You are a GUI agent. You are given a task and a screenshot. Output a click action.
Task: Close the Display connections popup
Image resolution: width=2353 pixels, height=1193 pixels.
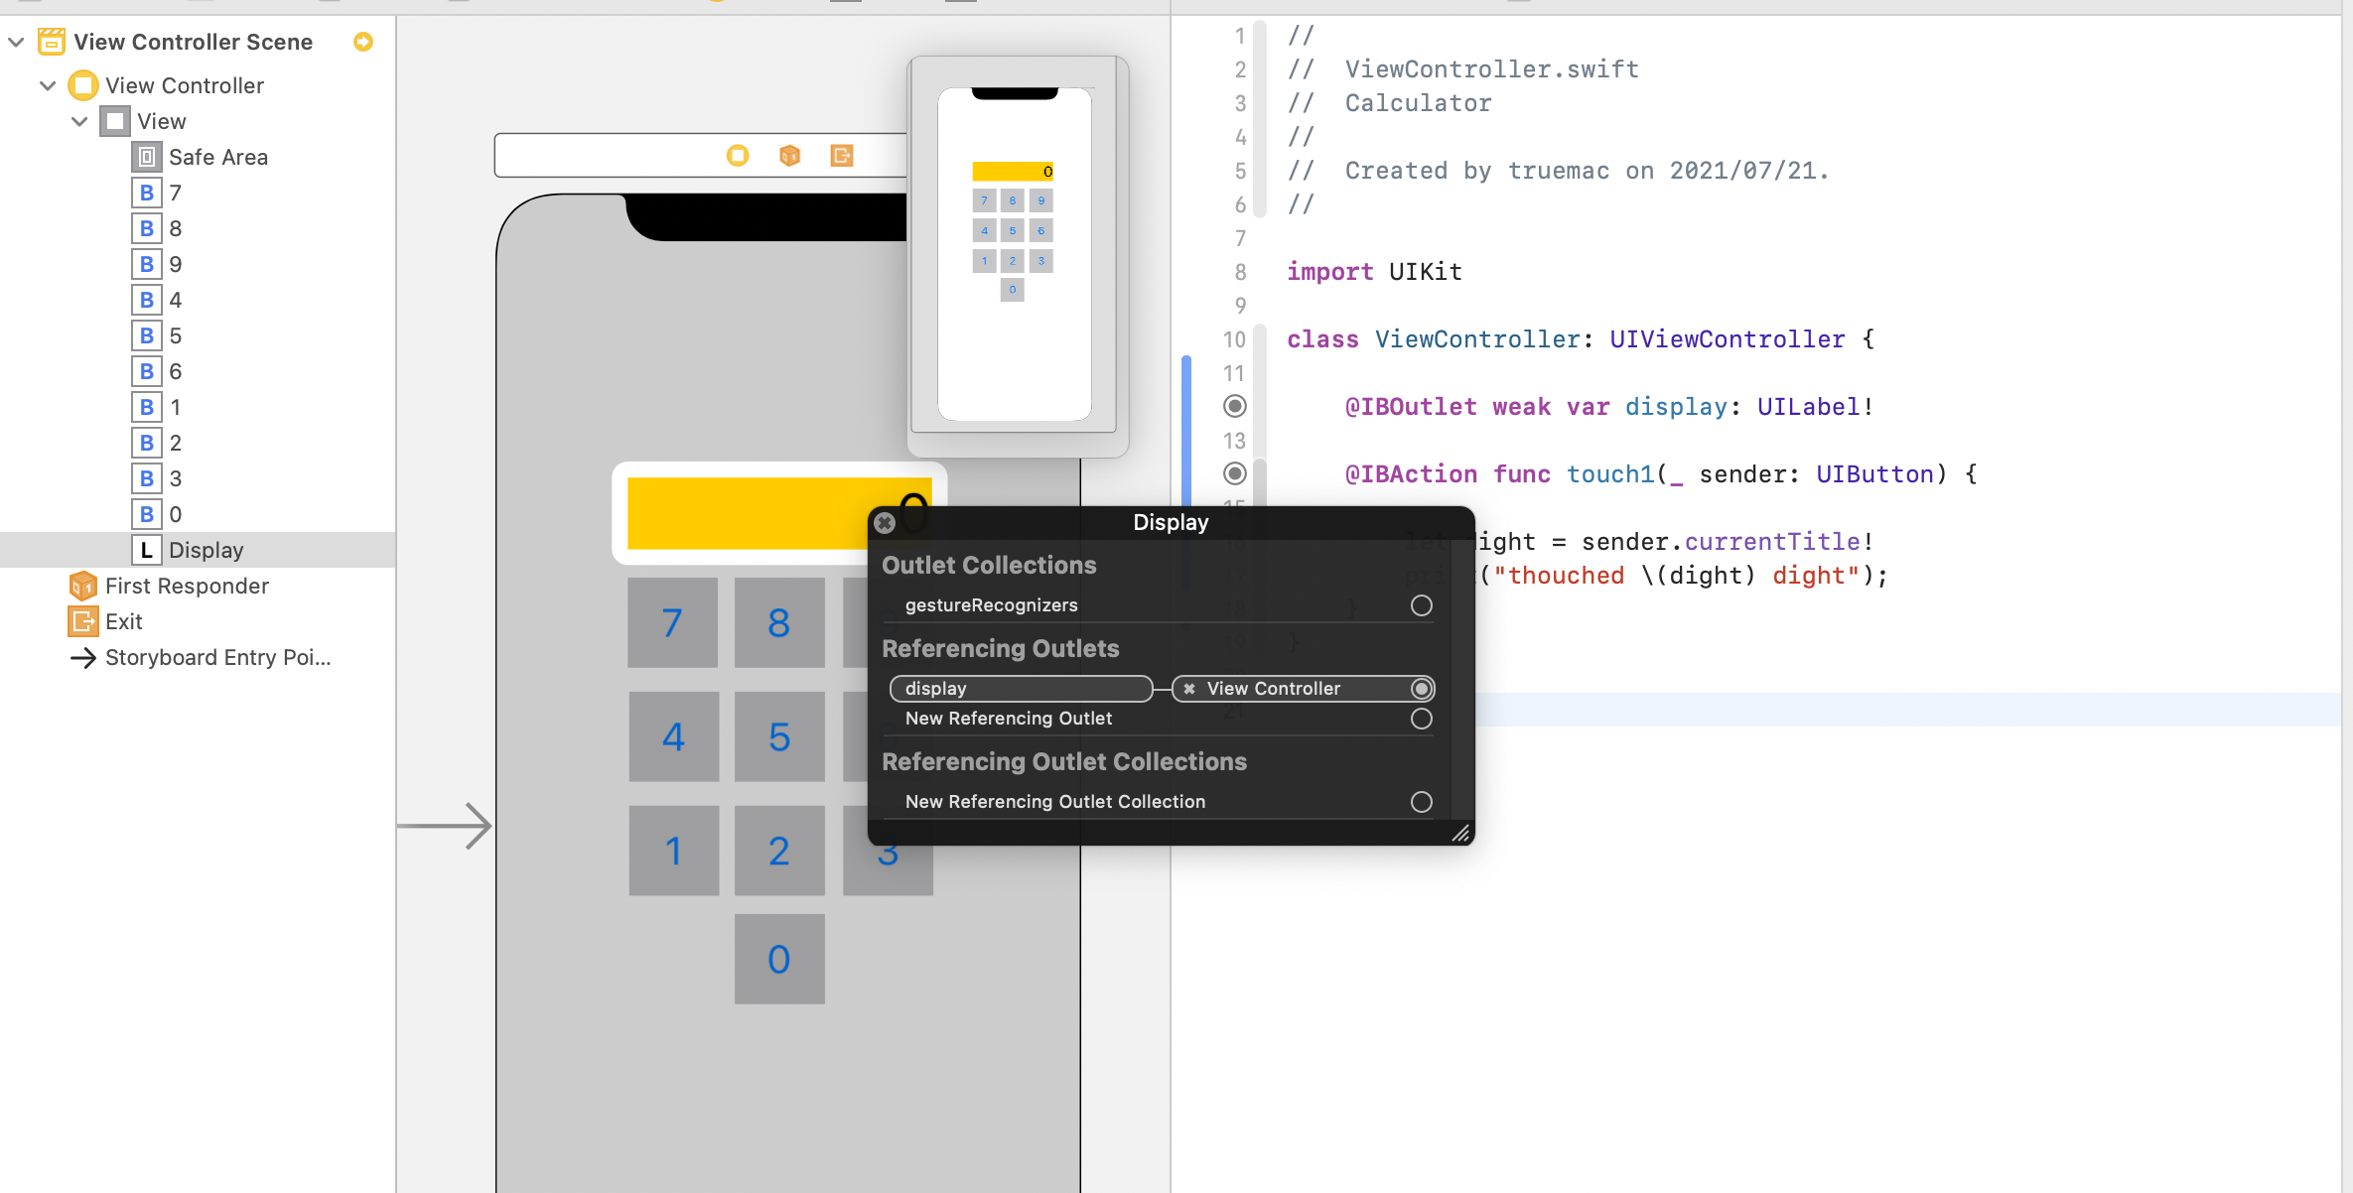(x=885, y=523)
